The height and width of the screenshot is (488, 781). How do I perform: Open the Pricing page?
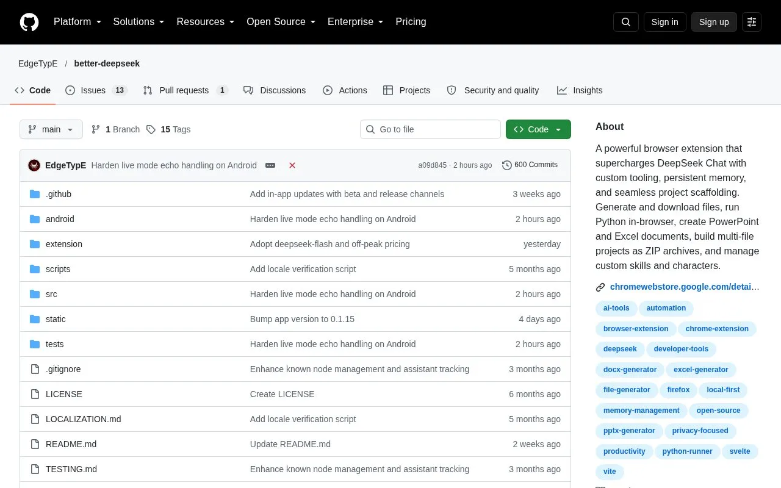(411, 22)
